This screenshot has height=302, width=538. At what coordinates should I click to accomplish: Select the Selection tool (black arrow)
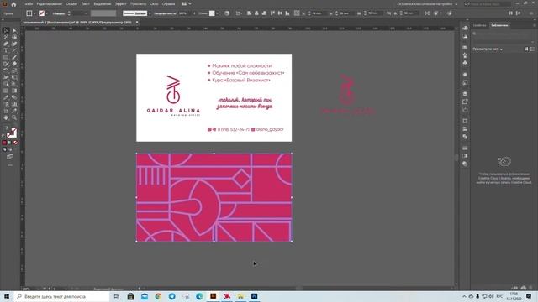[x=6, y=30]
